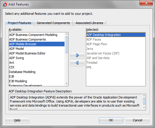Click the Available list scroll down arrow
This screenshot has width=155, height=128.
click(67, 84)
